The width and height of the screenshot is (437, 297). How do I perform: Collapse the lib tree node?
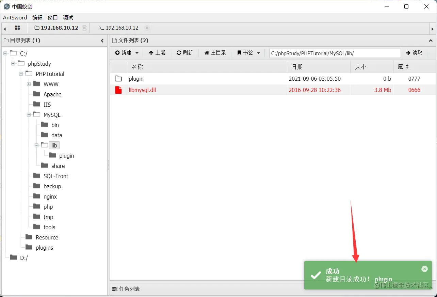[37, 145]
